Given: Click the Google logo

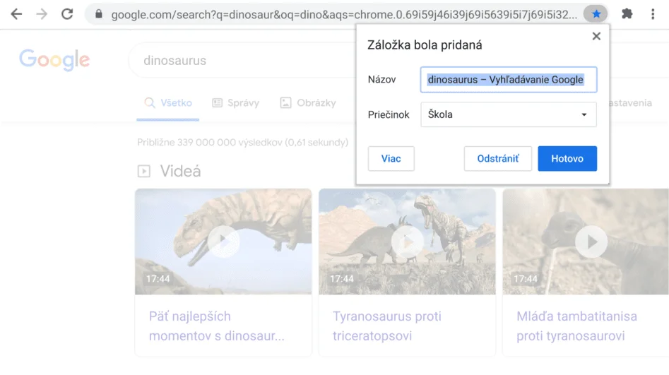Looking at the screenshot, I should (x=54, y=60).
